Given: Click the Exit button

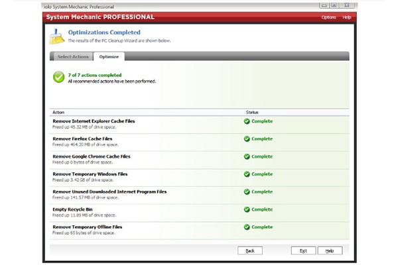Looking at the screenshot, I should [x=303, y=250].
